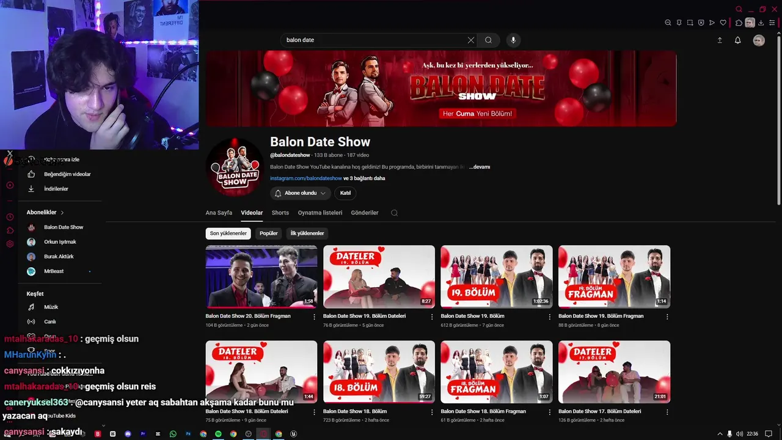Open 'İndirilenler' in sidebar

(56, 189)
